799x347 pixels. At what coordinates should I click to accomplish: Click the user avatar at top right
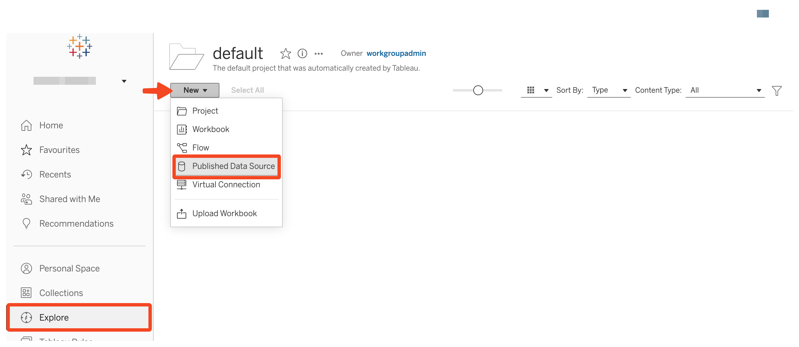(763, 14)
